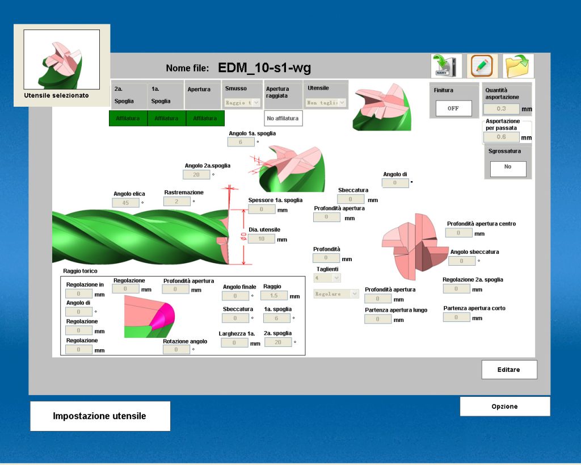581x465 pixels.
Task: Click the Profondità field above Taglienti
Action: tap(326, 258)
